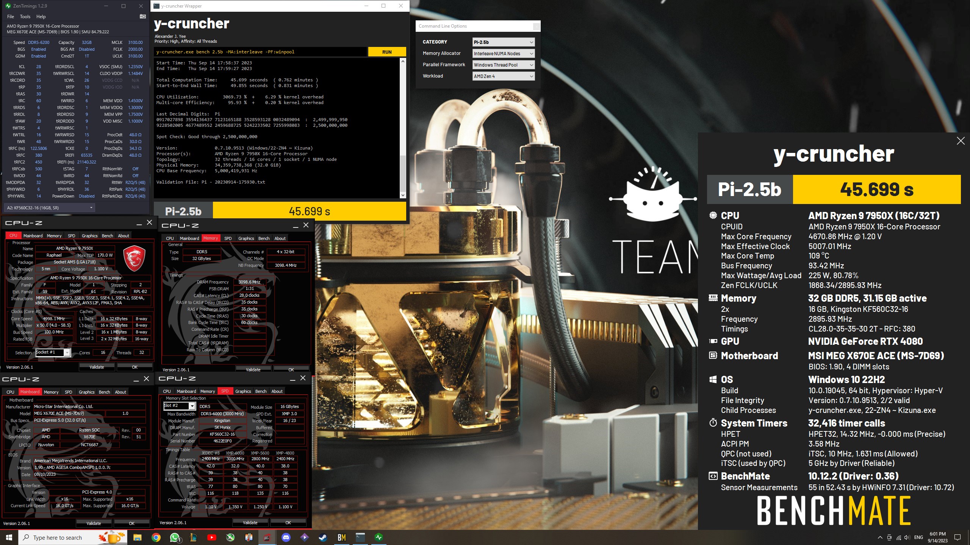This screenshot has height=545, width=970.
Task: Open Memory Allocator Interleave NUMA Nodes dropdown
Action: pos(504,53)
